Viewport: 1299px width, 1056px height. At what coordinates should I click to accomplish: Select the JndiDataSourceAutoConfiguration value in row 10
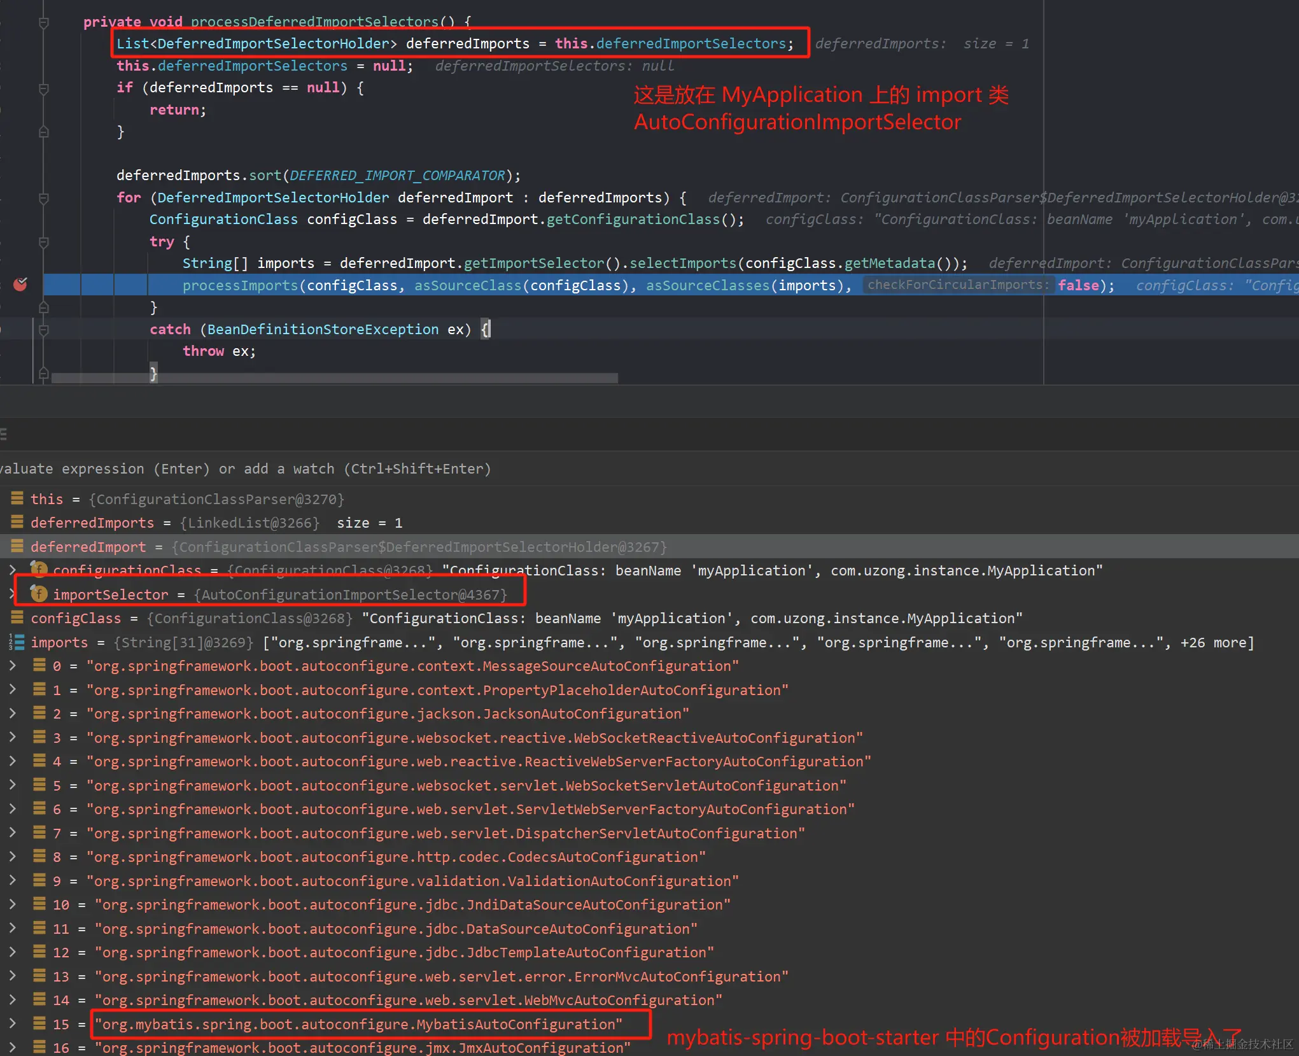click(412, 905)
